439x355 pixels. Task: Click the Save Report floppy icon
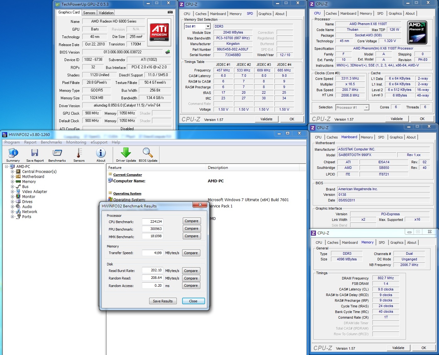point(35,153)
